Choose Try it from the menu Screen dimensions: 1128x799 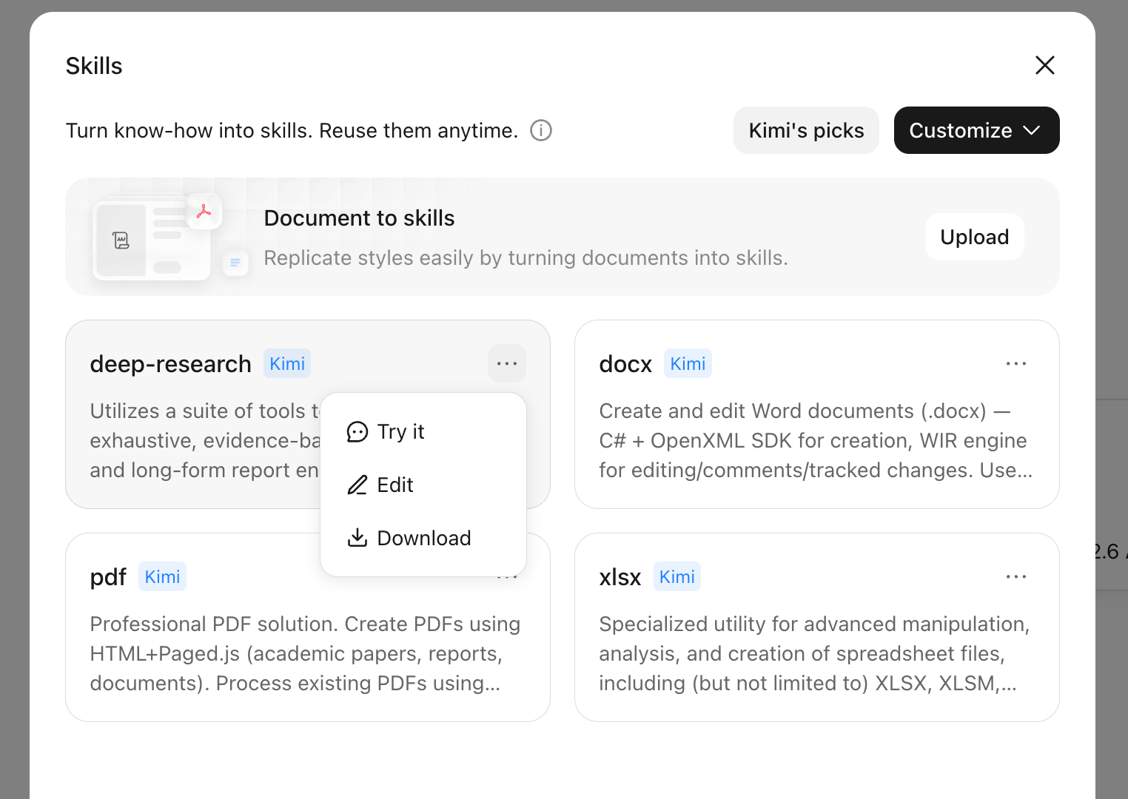pos(423,431)
